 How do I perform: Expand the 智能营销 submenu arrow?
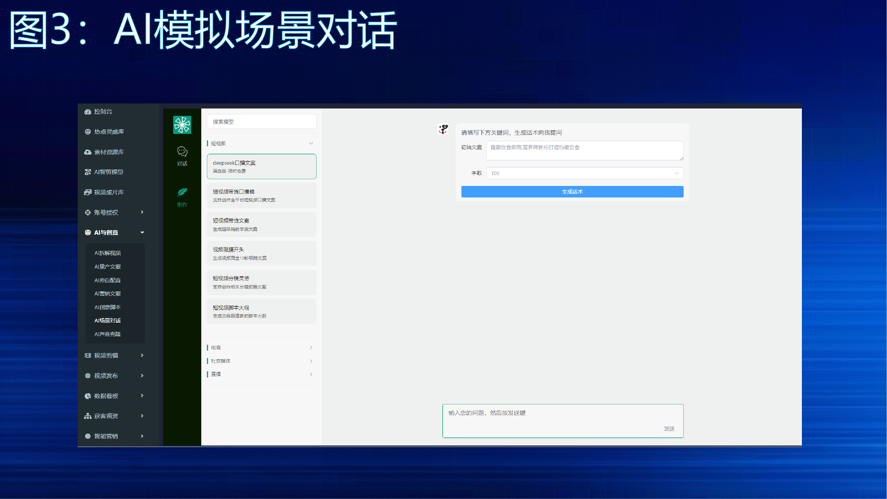pyautogui.click(x=142, y=436)
